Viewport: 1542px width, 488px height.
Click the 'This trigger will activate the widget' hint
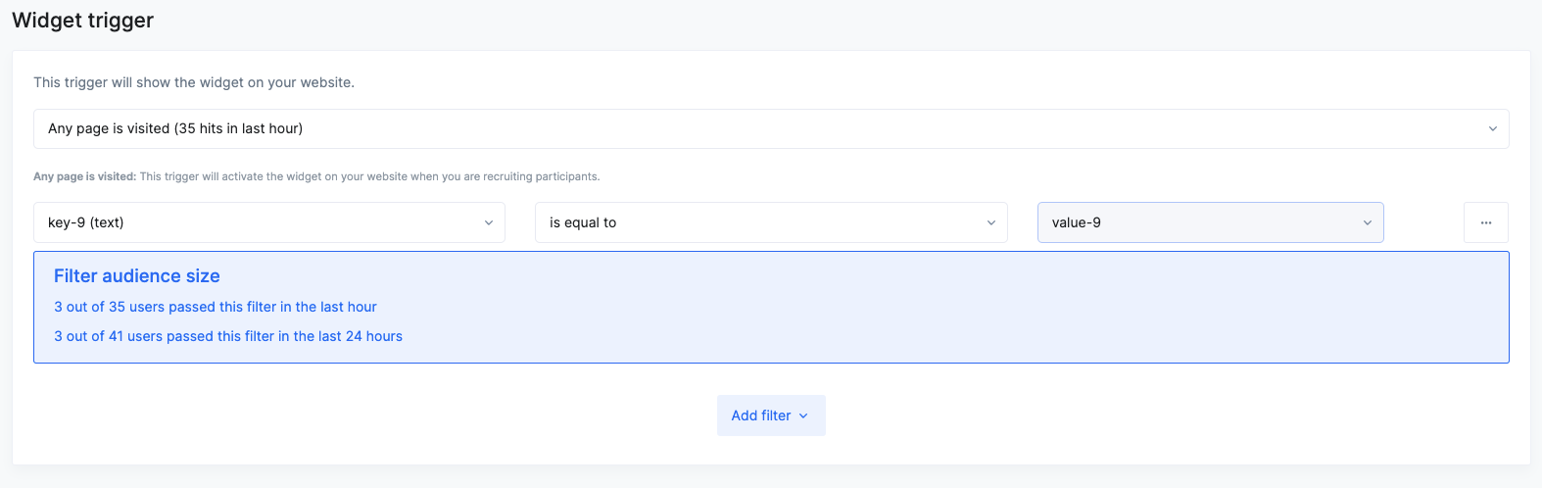pos(369,176)
